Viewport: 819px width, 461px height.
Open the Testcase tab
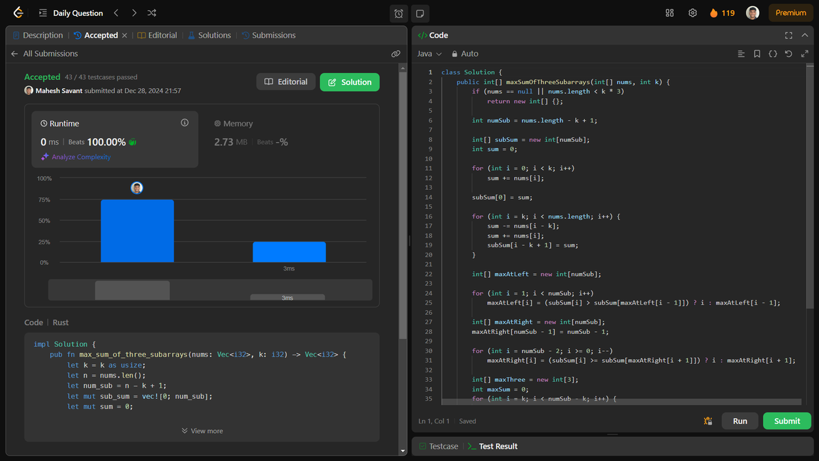pos(438,446)
